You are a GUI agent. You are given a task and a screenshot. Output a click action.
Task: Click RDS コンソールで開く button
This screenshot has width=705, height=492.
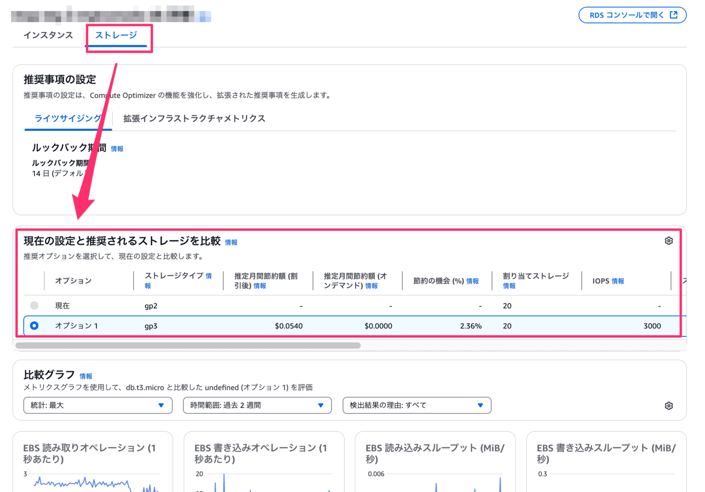632,15
